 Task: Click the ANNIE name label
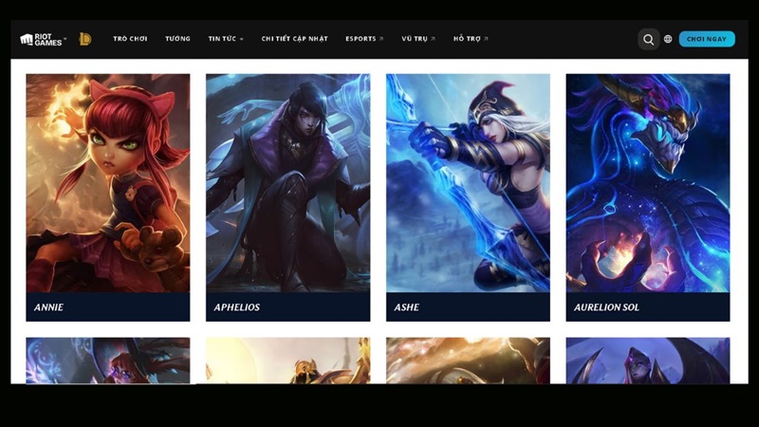tap(49, 307)
